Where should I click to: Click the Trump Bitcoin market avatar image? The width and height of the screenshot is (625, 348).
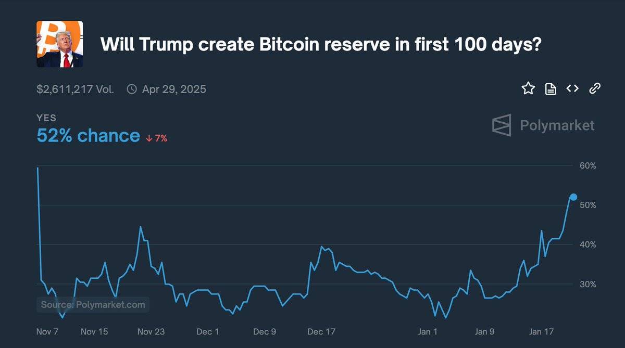pos(59,44)
